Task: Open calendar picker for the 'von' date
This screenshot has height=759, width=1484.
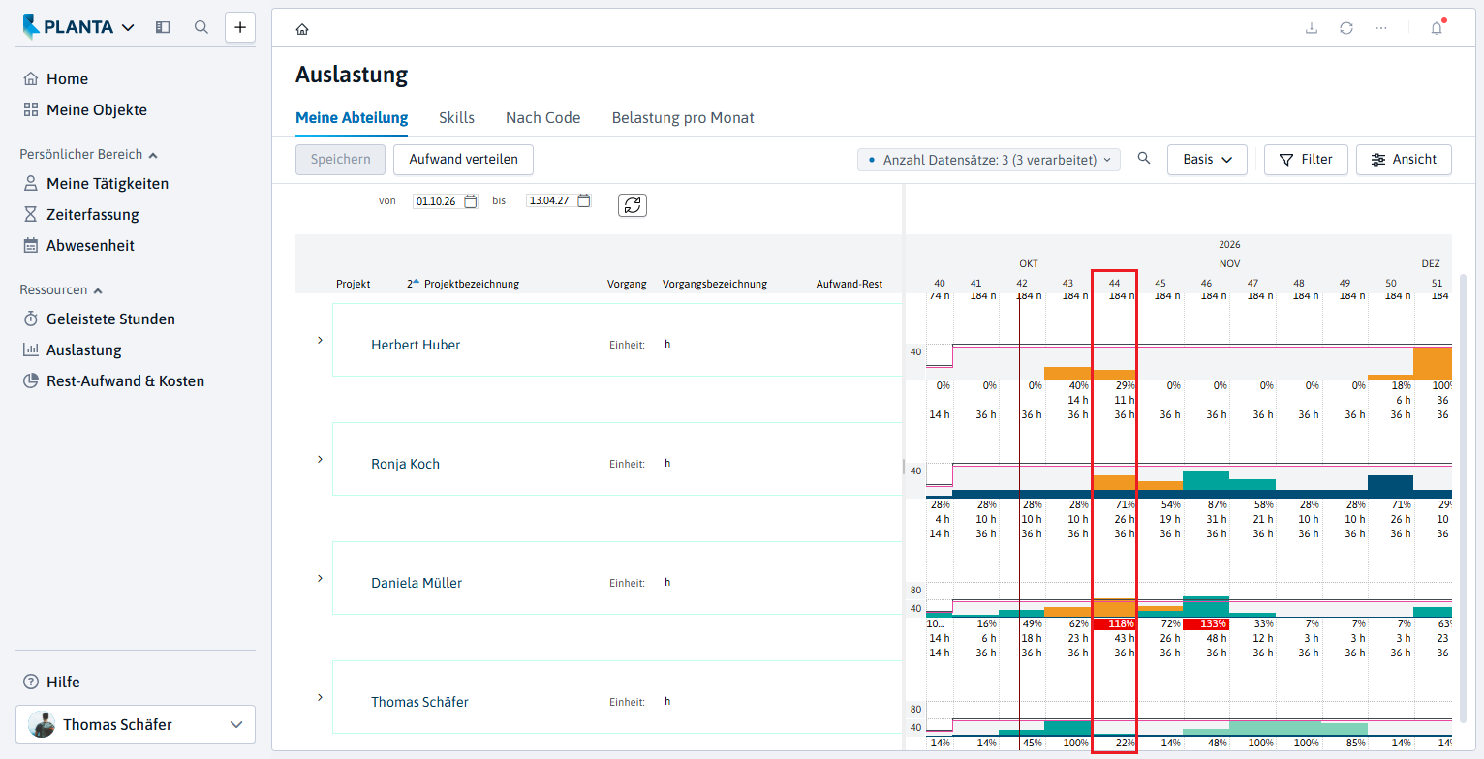Action: [471, 201]
